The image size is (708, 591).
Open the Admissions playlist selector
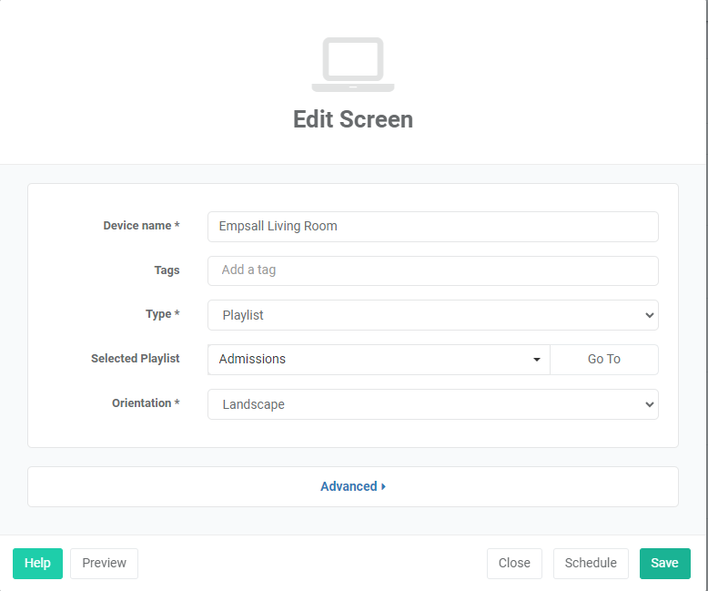(x=378, y=360)
